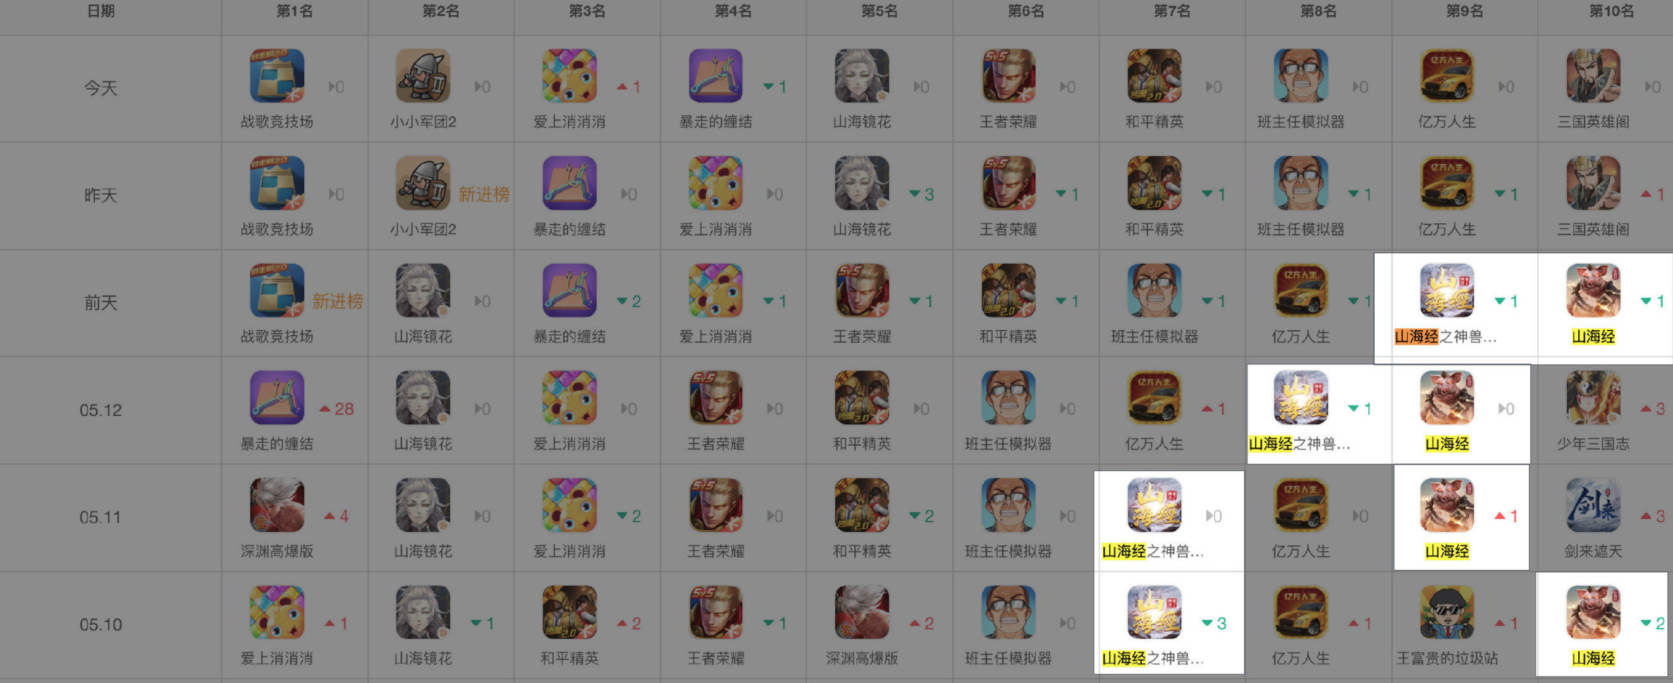Click 山海经 pig icon in 05.11 row

1447,505
